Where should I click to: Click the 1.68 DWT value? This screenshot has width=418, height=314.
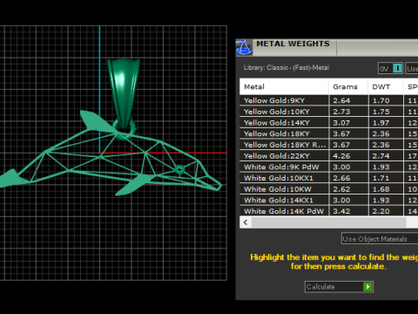point(381,189)
